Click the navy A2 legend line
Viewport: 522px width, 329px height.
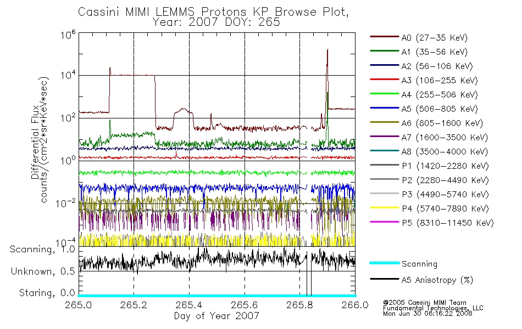pyautogui.click(x=385, y=65)
